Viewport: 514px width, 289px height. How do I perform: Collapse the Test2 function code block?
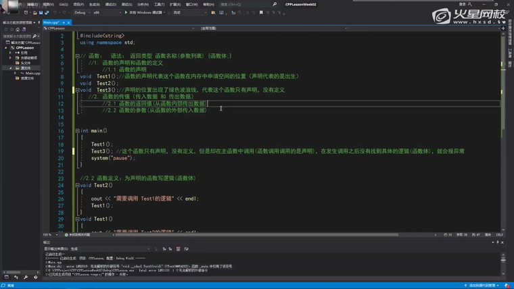coord(76,184)
